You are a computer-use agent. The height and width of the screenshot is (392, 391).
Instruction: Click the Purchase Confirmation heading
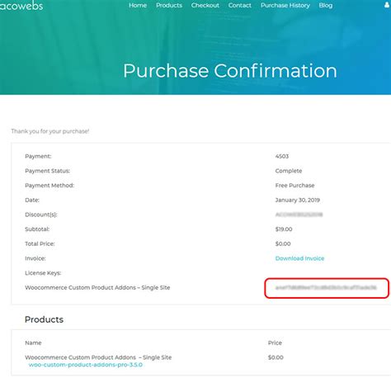point(230,71)
